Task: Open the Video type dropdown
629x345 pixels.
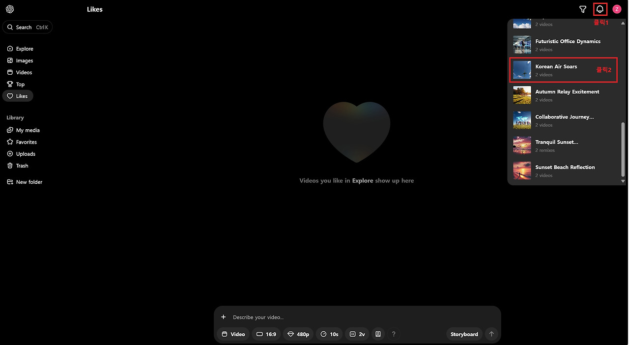Action: point(233,334)
